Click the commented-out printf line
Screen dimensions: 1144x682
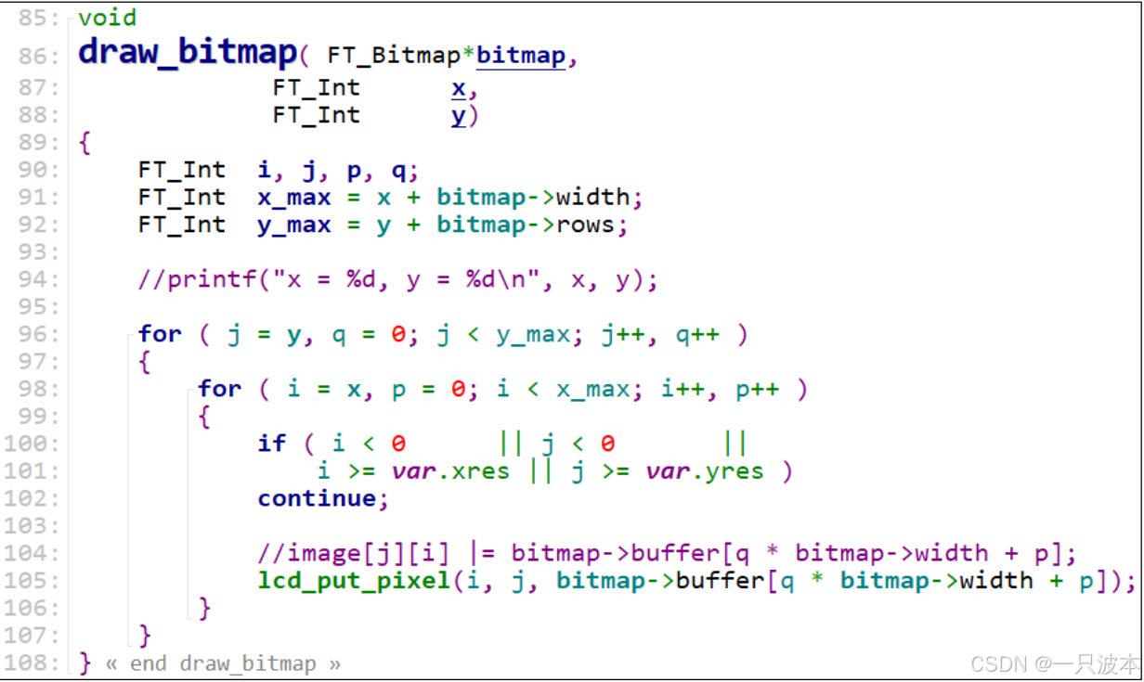[x=398, y=280]
